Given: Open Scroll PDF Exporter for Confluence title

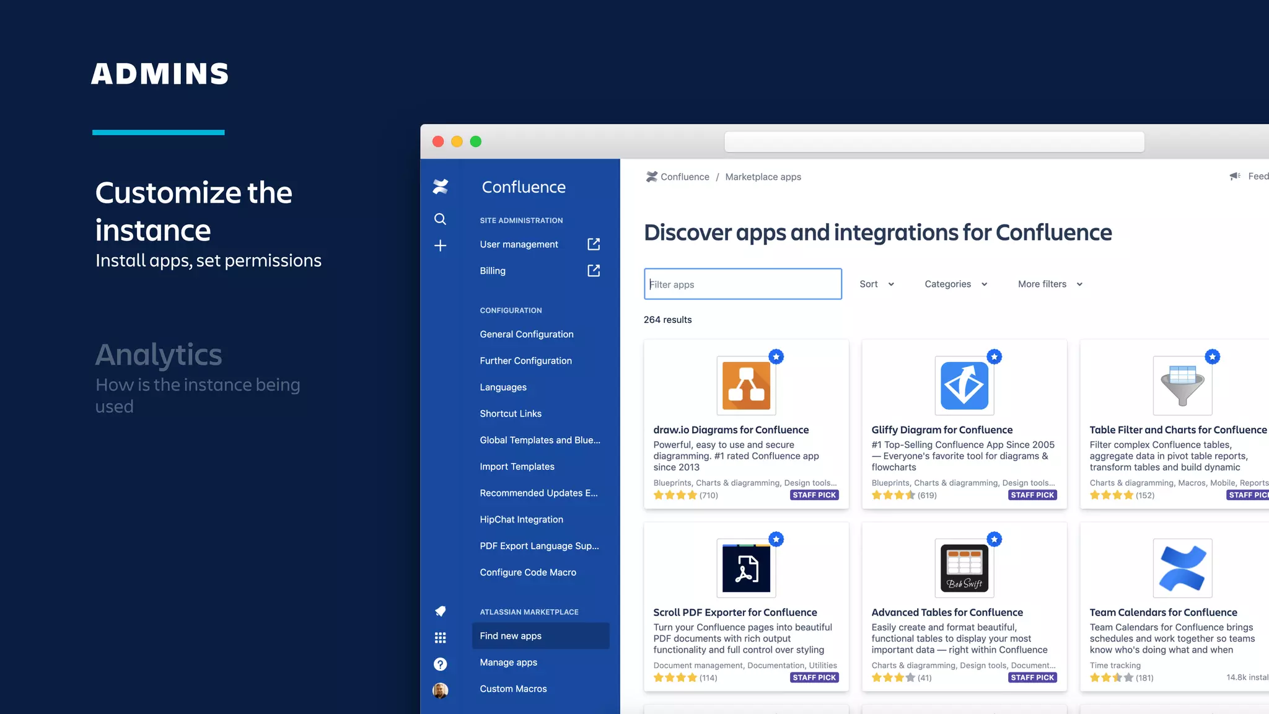Looking at the screenshot, I should click(735, 612).
